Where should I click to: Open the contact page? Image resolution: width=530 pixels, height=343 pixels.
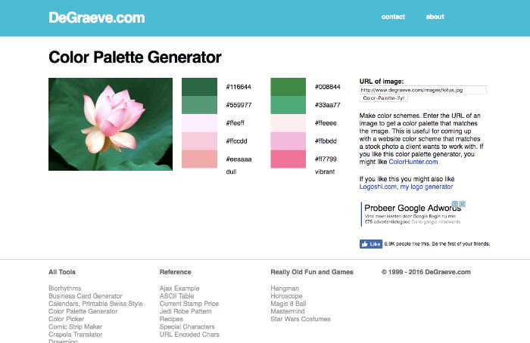coord(393,17)
